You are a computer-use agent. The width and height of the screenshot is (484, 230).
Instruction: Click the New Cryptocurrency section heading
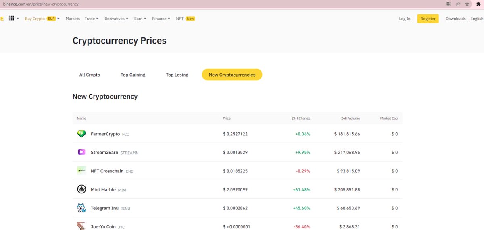point(105,97)
